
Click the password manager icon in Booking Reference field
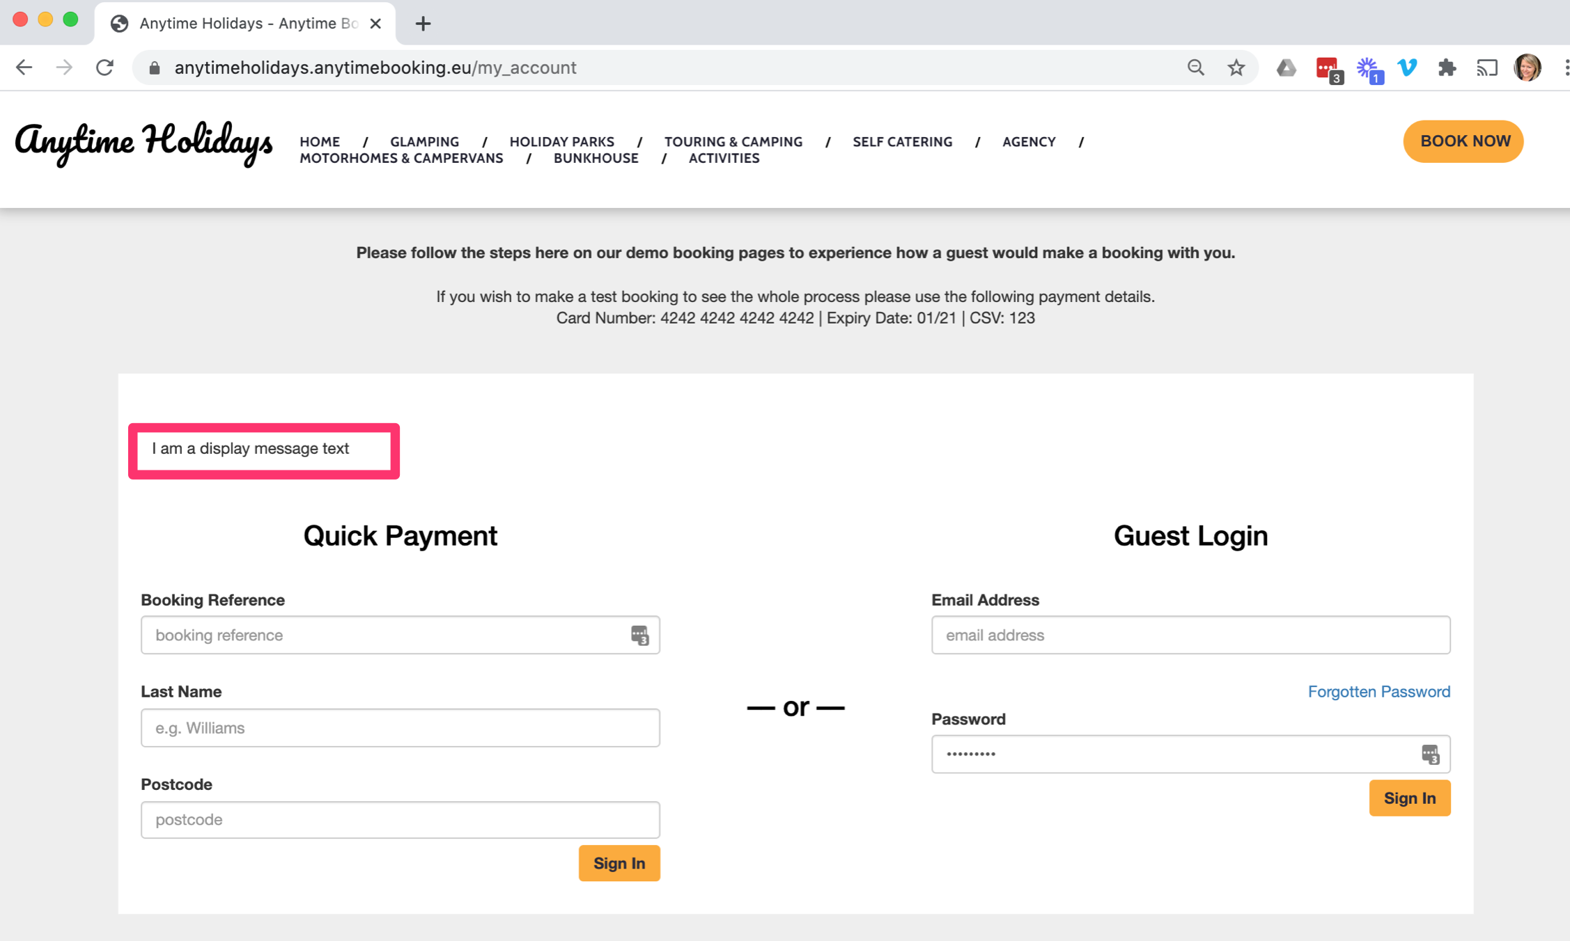[639, 635]
